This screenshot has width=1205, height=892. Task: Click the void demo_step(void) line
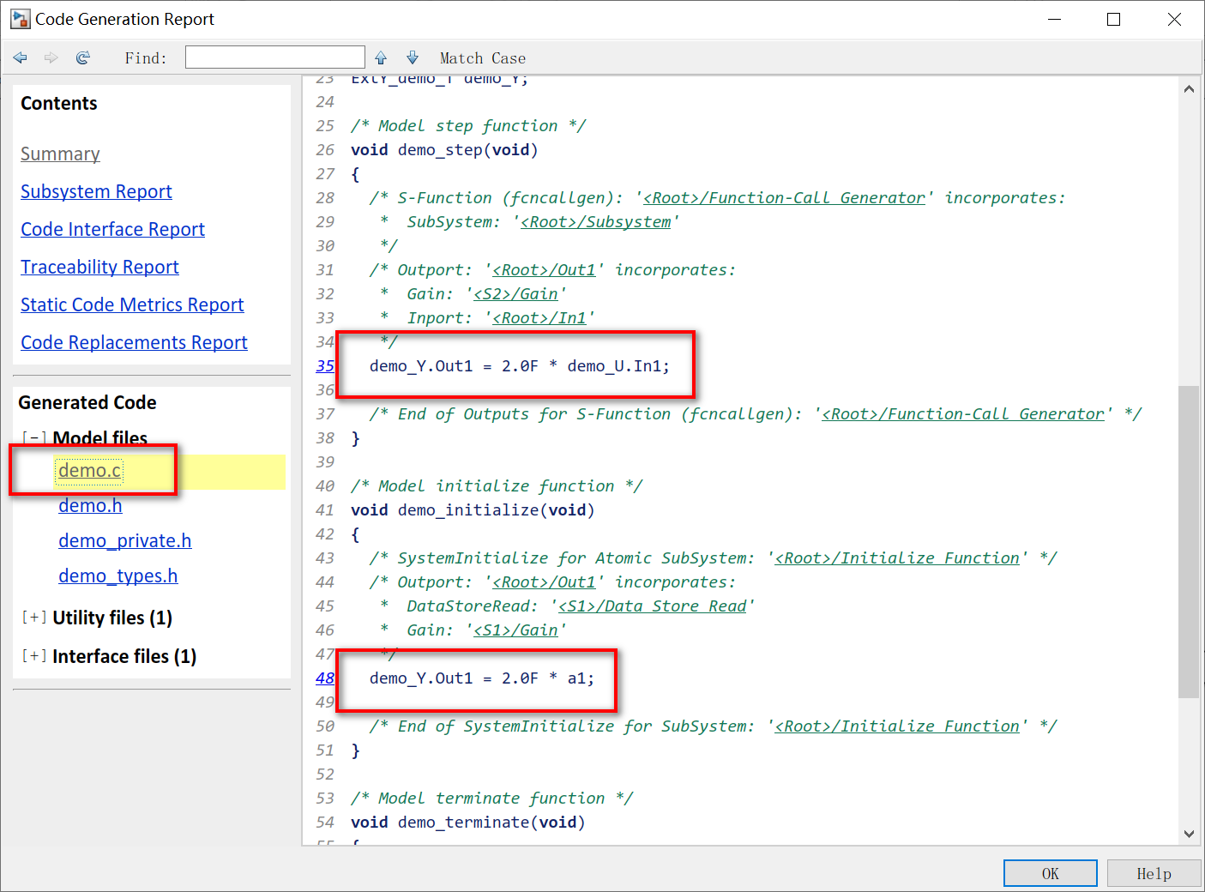444,150
